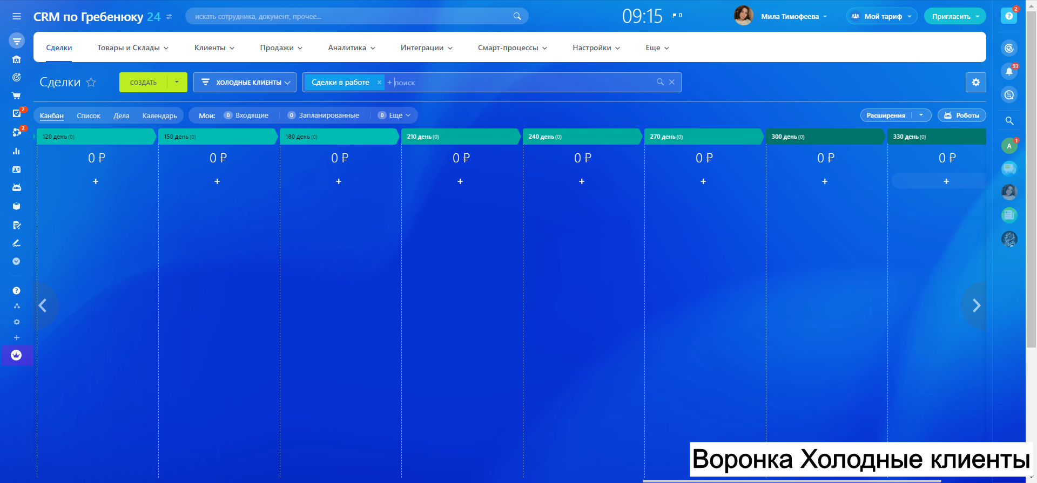Click CRM по Гребенюку 24 title

(x=97, y=17)
